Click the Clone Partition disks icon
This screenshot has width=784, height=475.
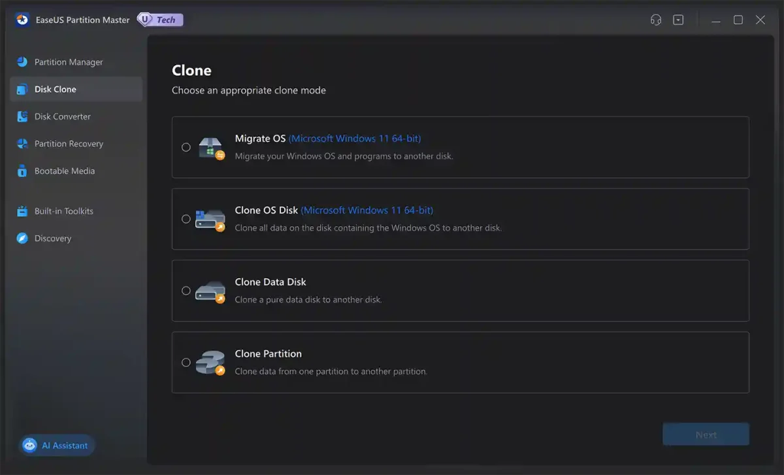[x=210, y=363]
